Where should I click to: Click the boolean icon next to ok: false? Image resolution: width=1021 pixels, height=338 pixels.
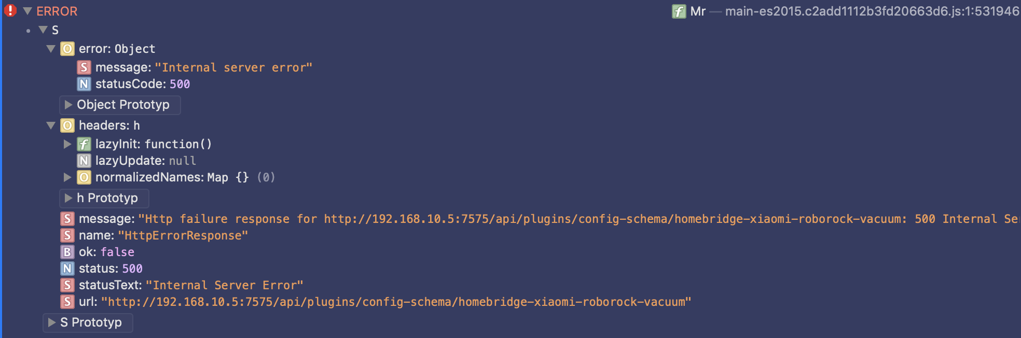67,252
